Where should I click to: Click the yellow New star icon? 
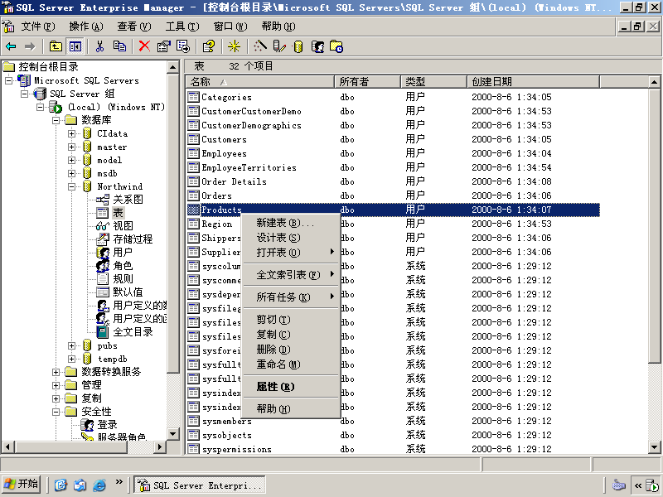234,46
